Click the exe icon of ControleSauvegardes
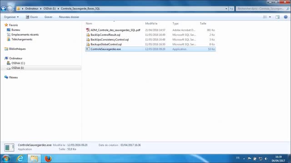 point(88,49)
